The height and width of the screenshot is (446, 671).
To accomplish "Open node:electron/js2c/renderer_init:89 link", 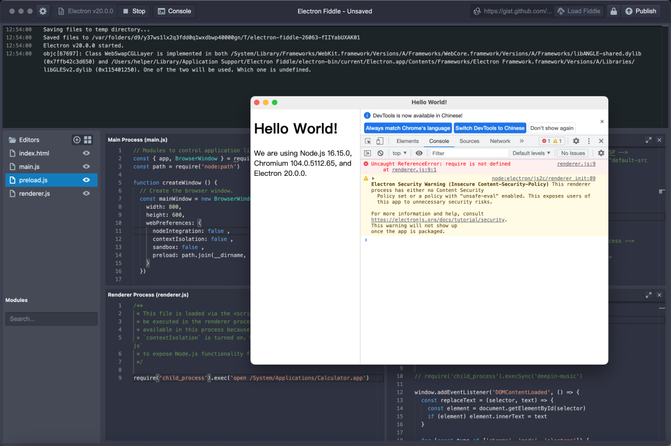I will coord(544,178).
